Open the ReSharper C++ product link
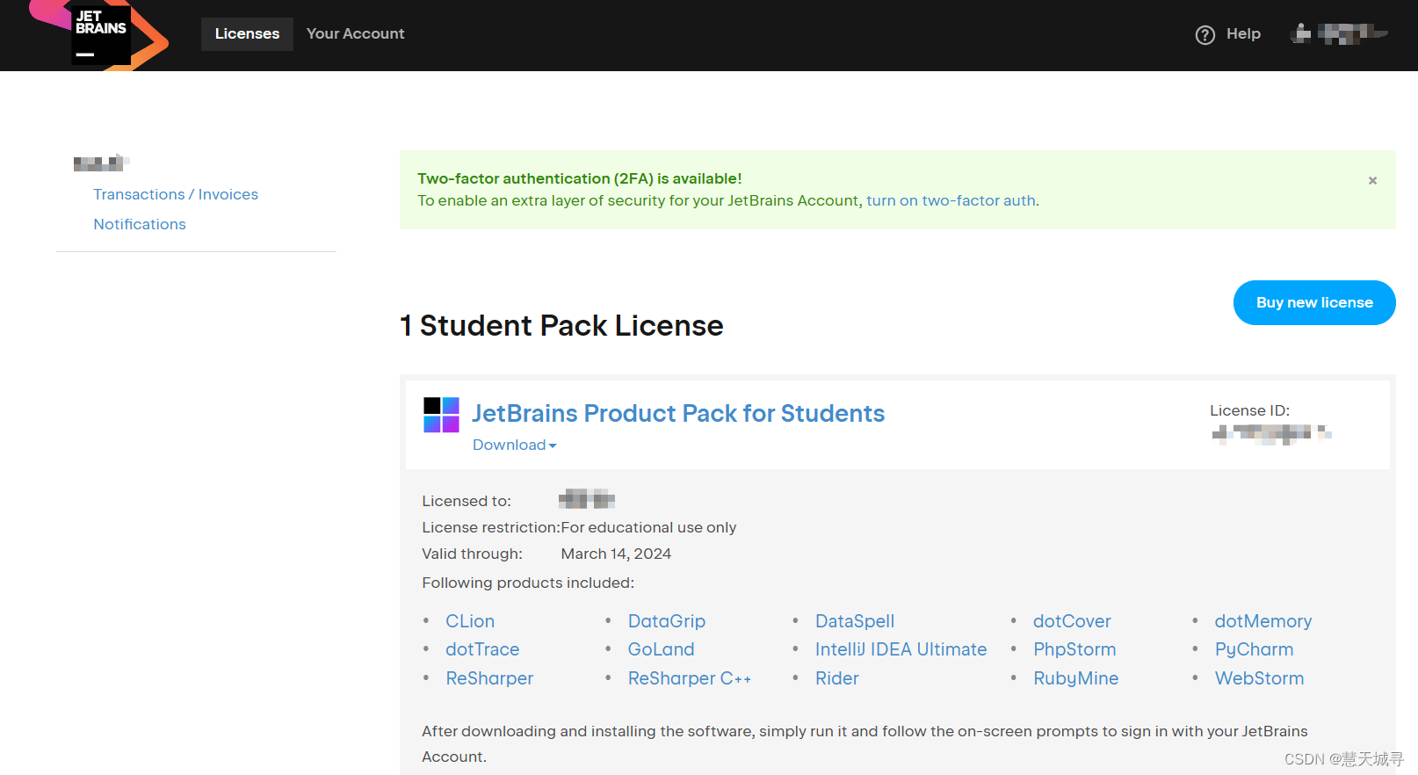The image size is (1418, 775). point(690,678)
